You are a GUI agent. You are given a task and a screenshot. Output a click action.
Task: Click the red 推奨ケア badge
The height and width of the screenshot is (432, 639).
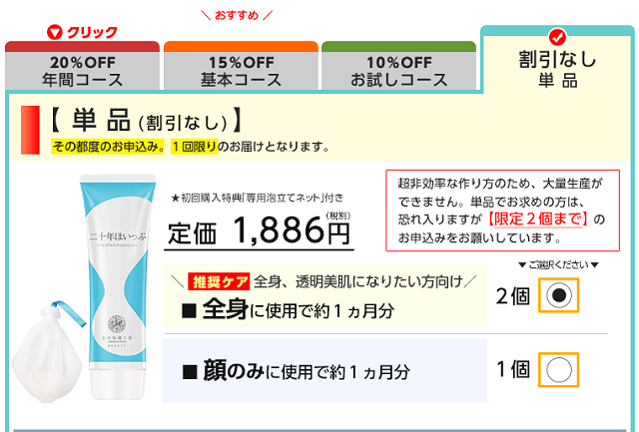coord(219,281)
